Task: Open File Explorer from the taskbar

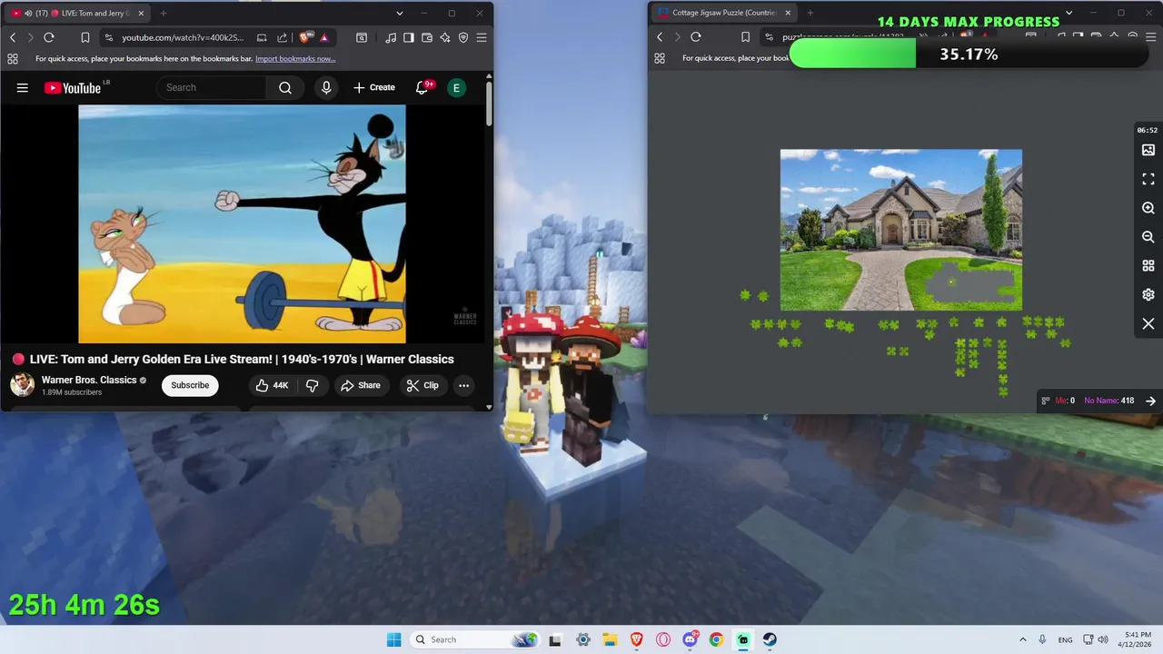Action: pos(610,639)
